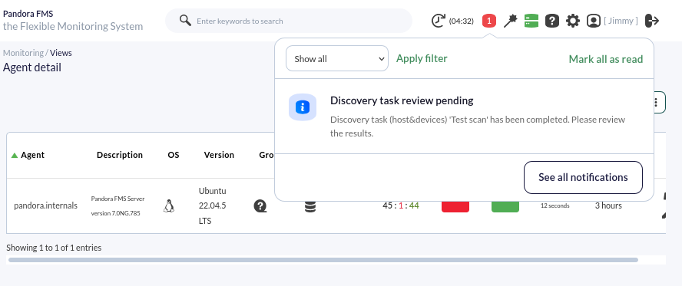Click the Jimmy username link
Screen dimensions: 682x286
pos(621,21)
